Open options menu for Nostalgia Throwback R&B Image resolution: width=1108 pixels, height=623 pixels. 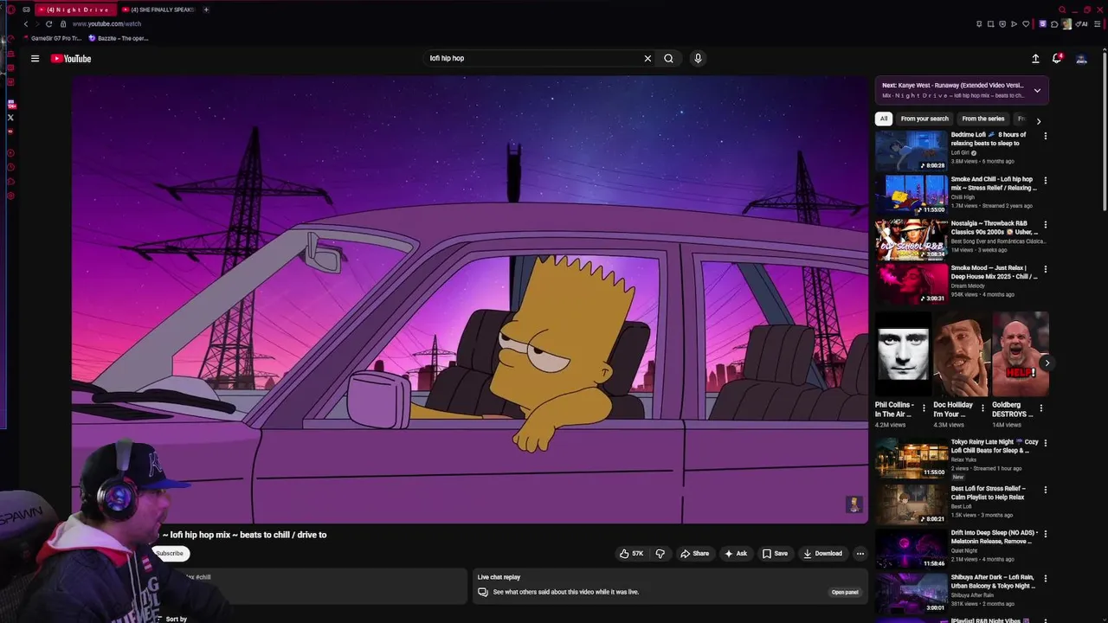pos(1045,225)
